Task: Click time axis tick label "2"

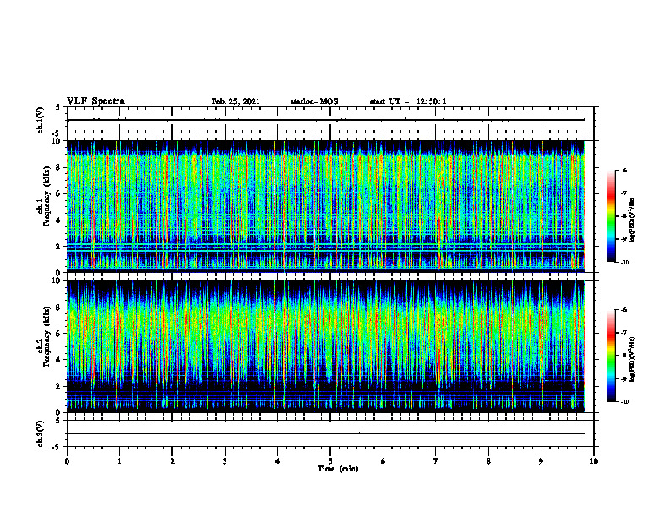Action: click(172, 461)
